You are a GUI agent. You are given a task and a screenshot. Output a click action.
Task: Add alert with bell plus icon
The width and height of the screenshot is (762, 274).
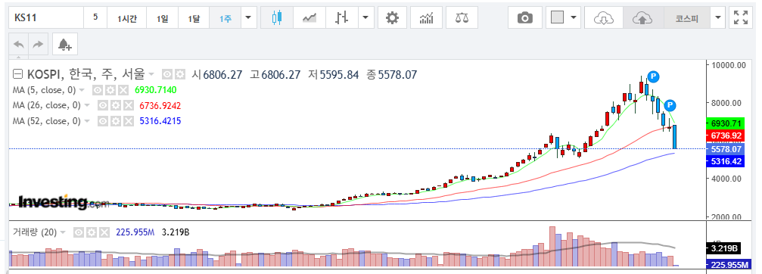pyautogui.click(x=65, y=45)
